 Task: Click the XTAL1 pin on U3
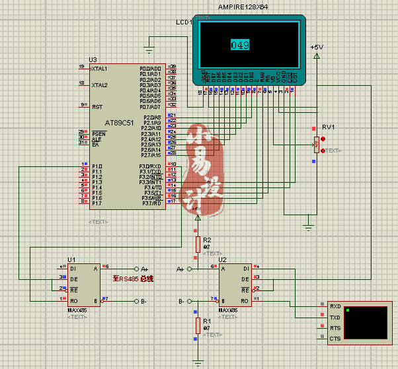pos(99,69)
